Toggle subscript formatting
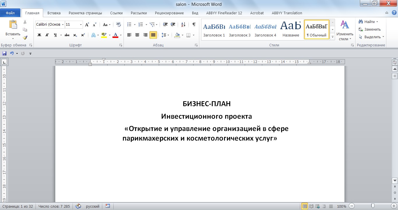398x210 pixels. tap(75, 35)
